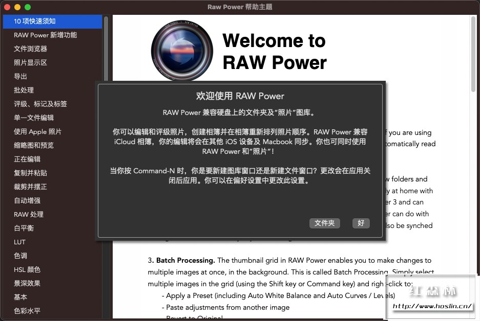Image resolution: width=480 pixels, height=321 pixels.
Task: Open LUT help topic
Action: coord(52,242)
